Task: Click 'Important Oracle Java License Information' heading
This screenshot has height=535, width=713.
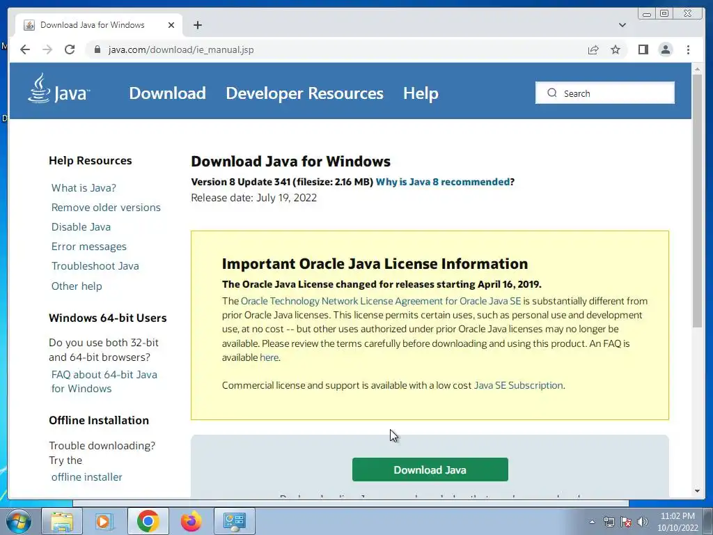Action: pyautogui.click(x=375, y=264)
